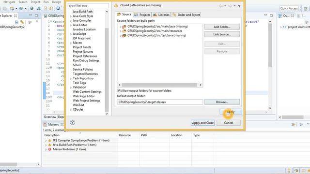The image size is (310, 174).
Task: Click the help question mark icon
Action: (72, 122)
